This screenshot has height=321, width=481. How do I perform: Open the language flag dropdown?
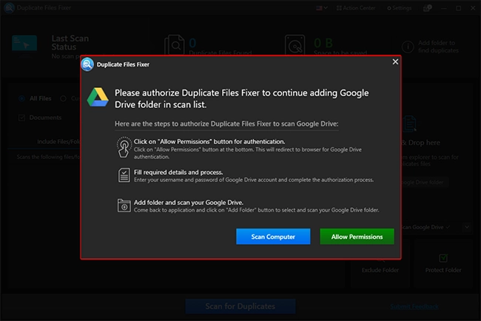click(x=322, y=8)
